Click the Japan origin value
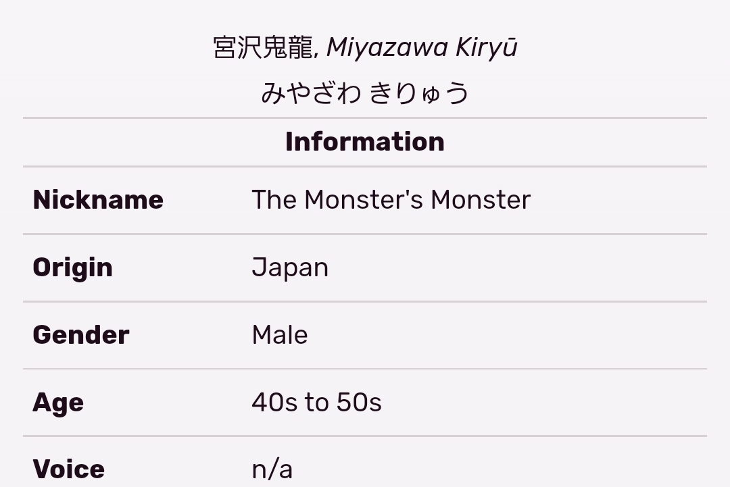This screenshot has height=487, width=730. point(290,268)
